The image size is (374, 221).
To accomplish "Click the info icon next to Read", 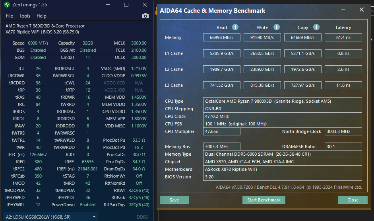I will click(235, 27).
